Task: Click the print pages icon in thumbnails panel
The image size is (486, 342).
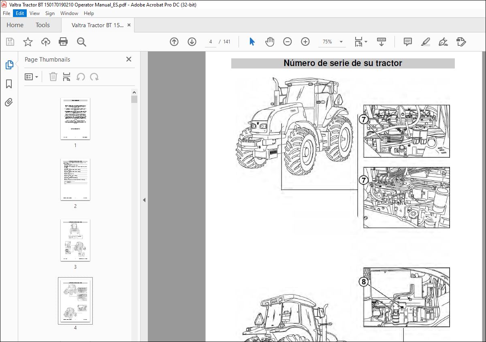Action: click(67, 77)
